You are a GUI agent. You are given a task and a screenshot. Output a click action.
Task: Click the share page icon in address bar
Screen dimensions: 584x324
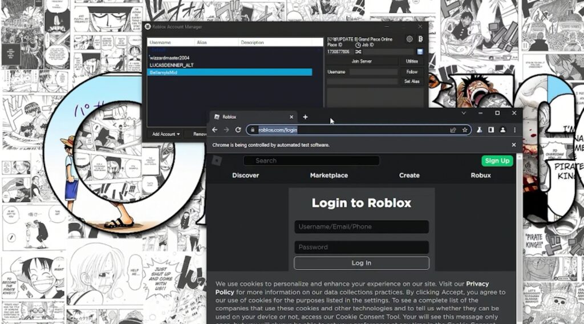click(x=453, y=130)
